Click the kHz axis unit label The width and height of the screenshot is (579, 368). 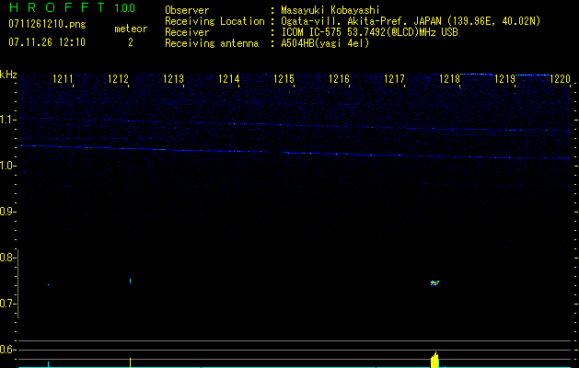[x=8, y=75]
